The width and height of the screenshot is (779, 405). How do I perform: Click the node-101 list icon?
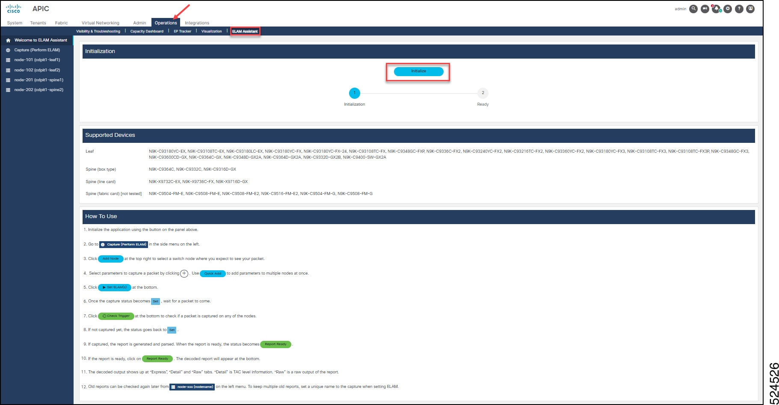click(8, 59)
